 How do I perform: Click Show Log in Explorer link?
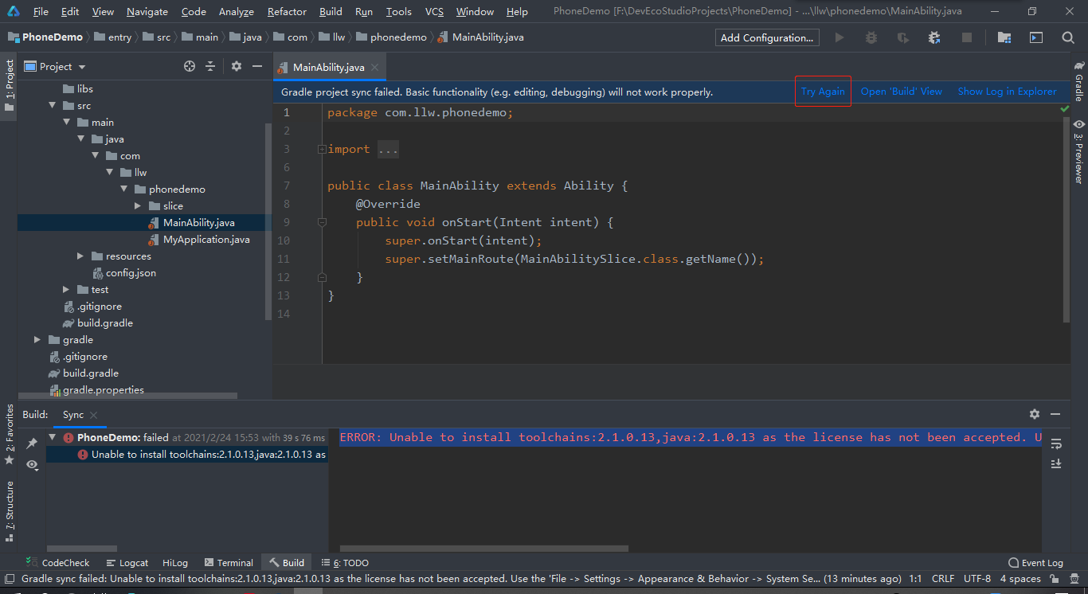point(1008,92)
